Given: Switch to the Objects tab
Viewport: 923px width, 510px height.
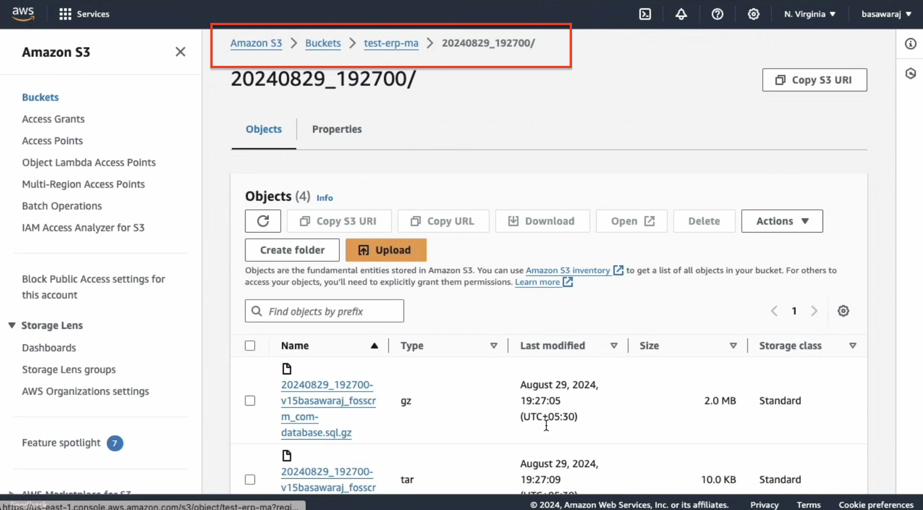Looking at the screenshot, I should (264, 129).
